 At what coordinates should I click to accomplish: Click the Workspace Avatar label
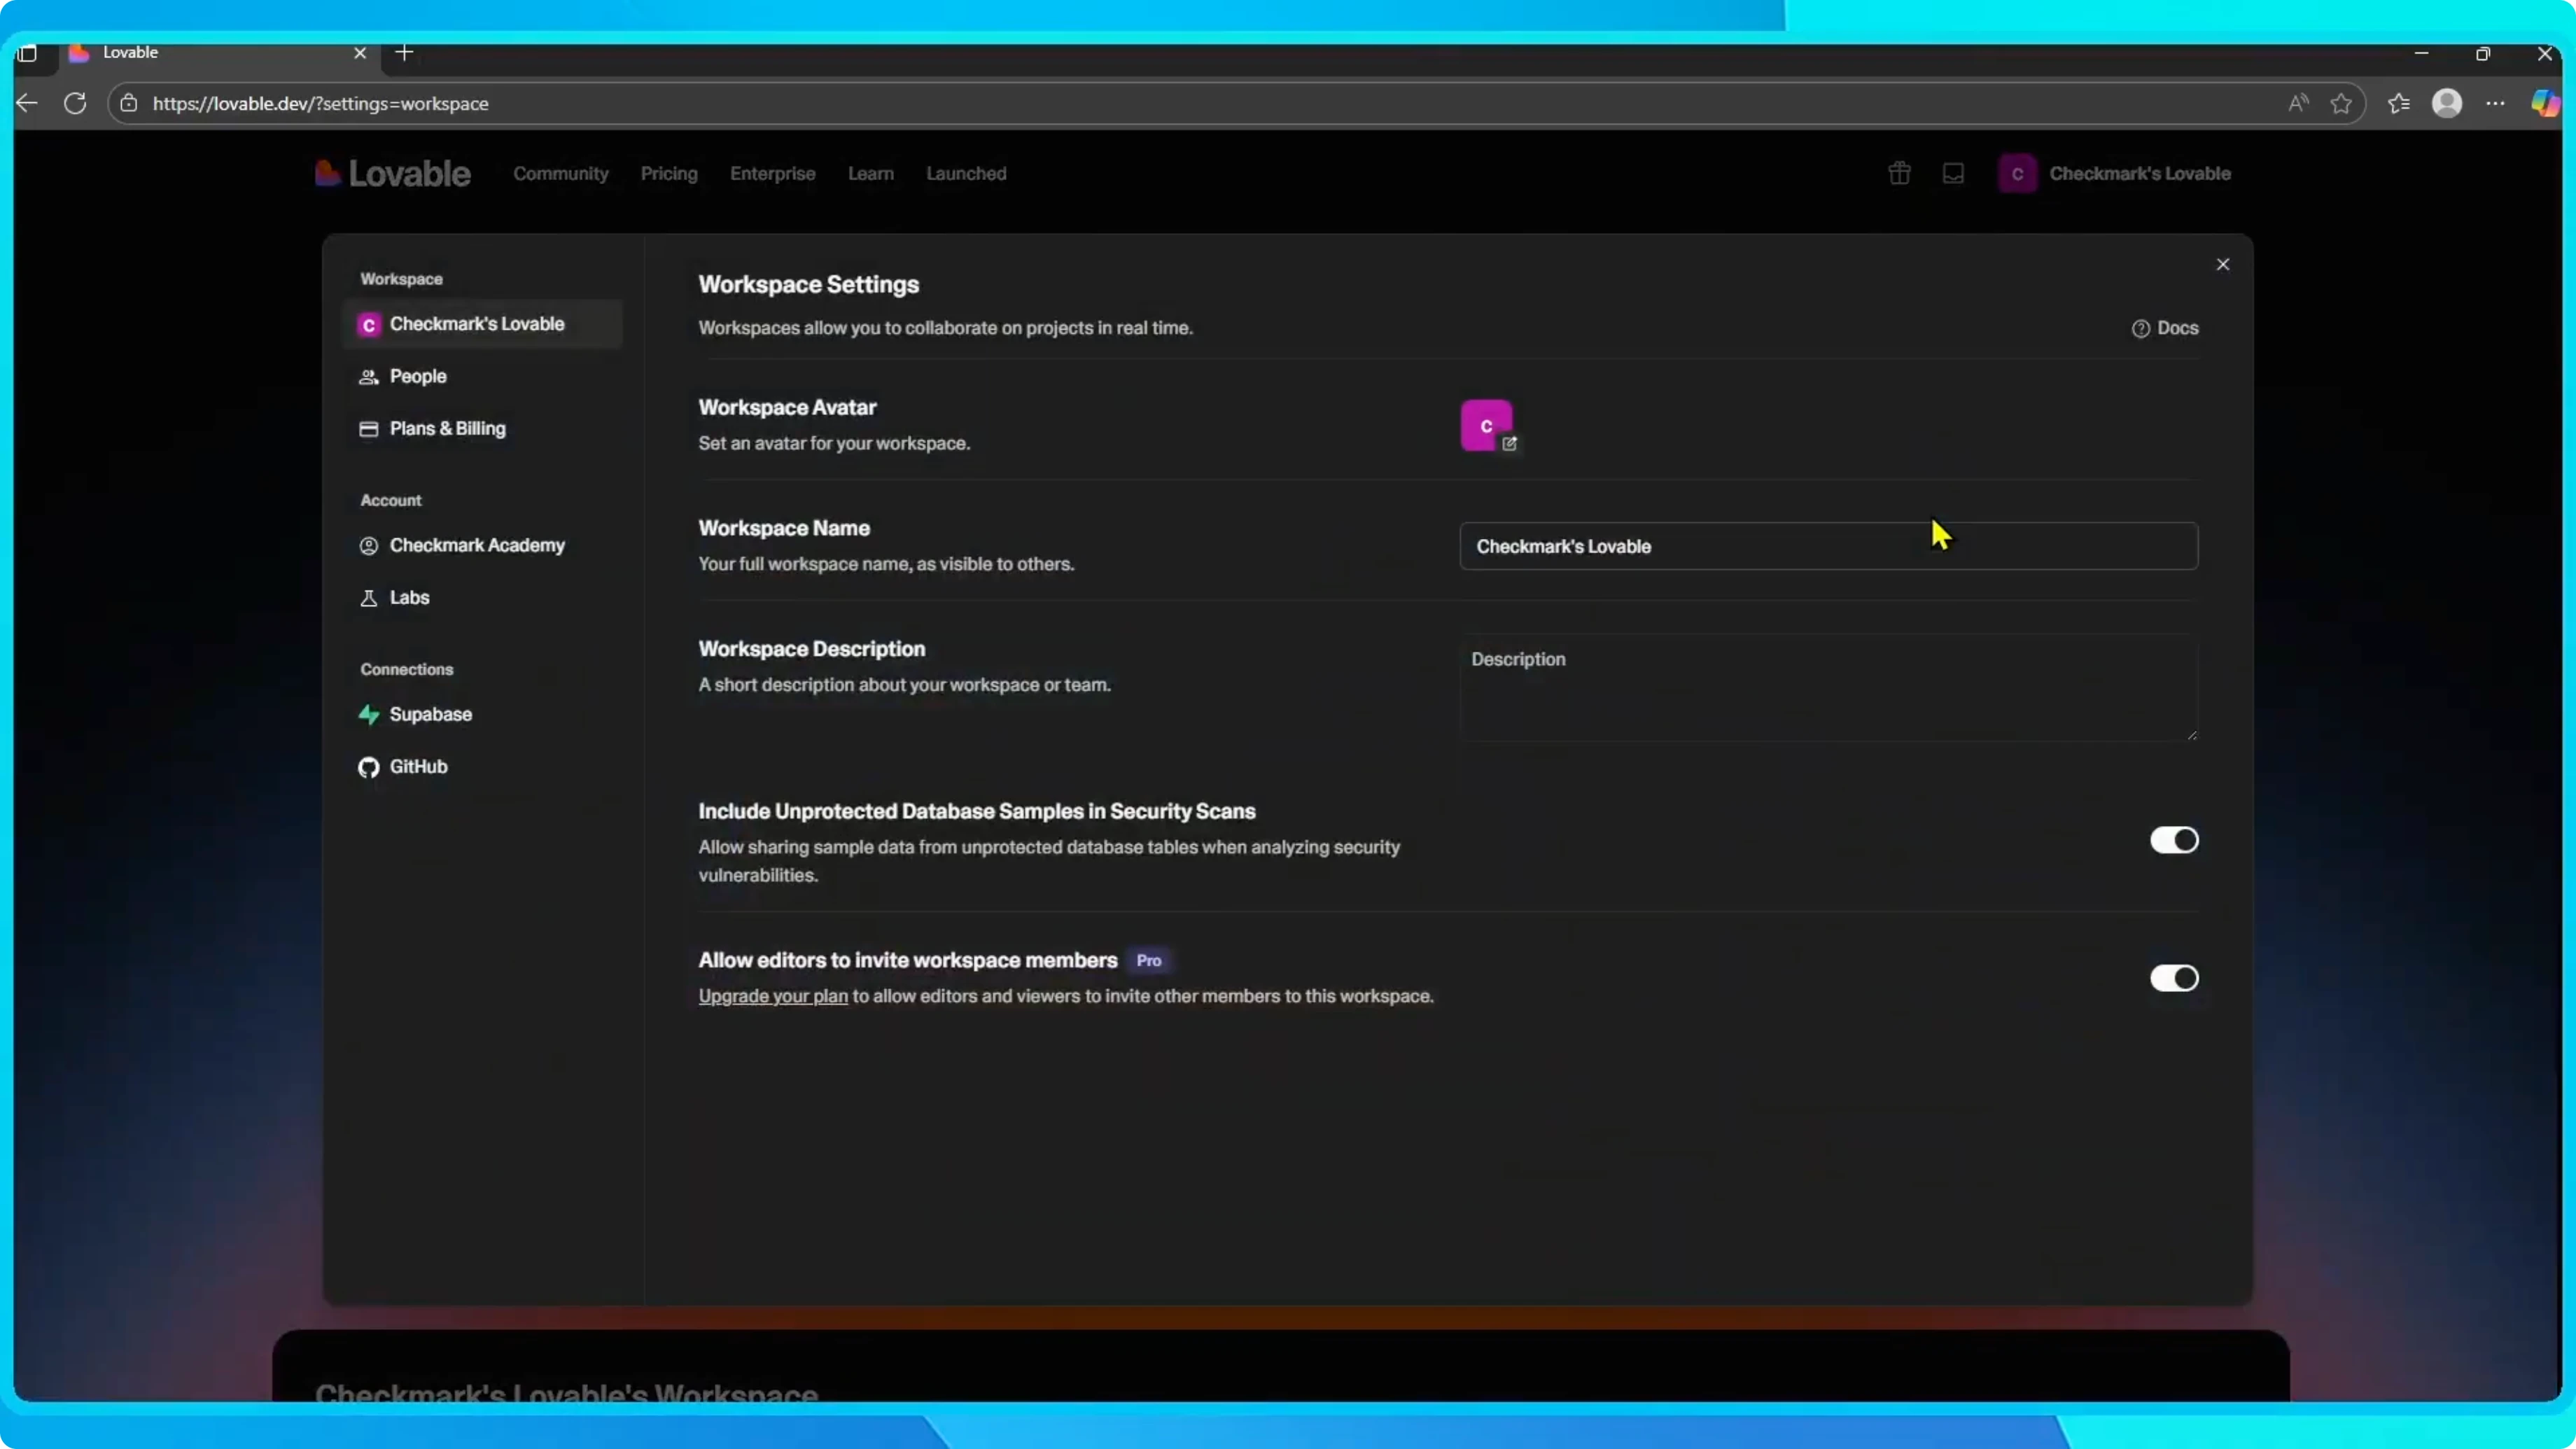coord(787,407)
